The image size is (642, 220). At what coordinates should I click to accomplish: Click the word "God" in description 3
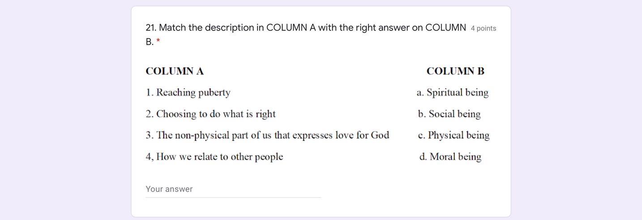click(x=380, y=135)
